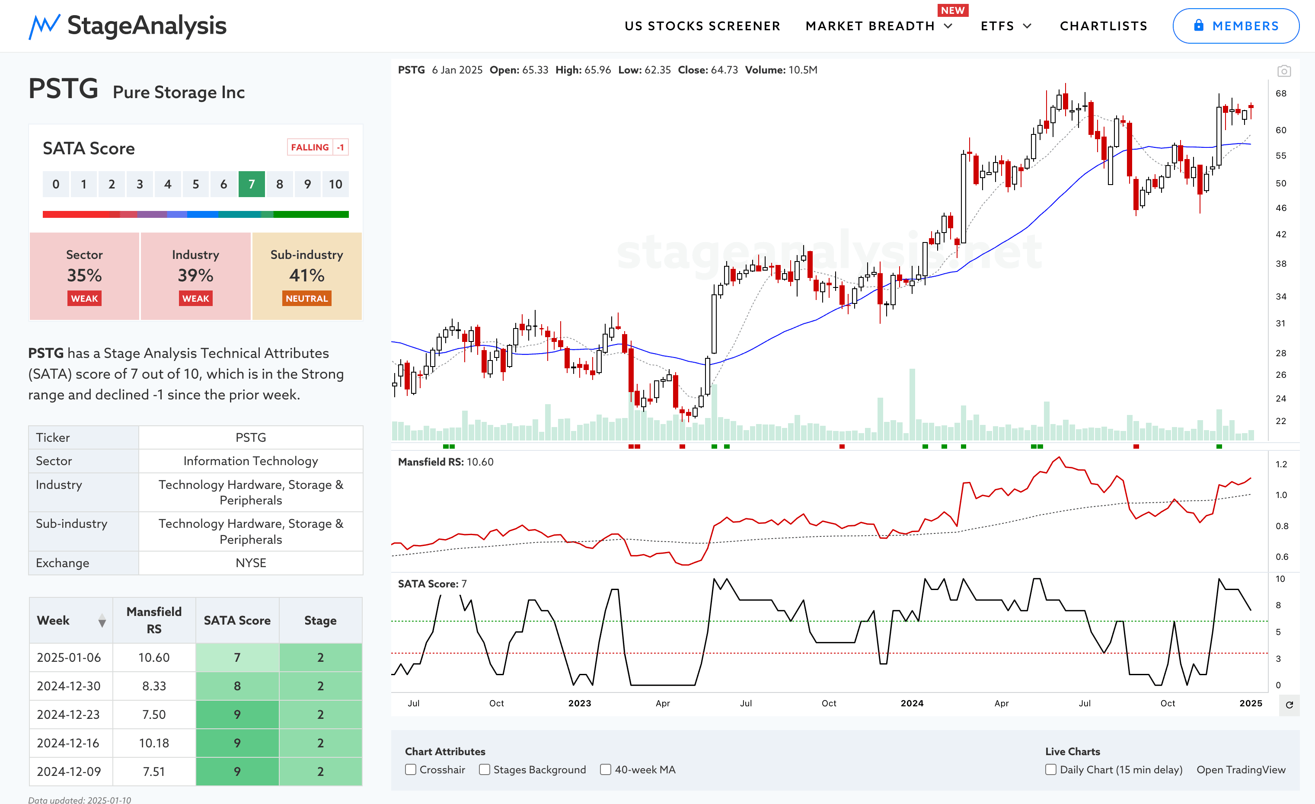
Task: Toggle the Stages Background checkbox
Action: click(x=484, y=769)
